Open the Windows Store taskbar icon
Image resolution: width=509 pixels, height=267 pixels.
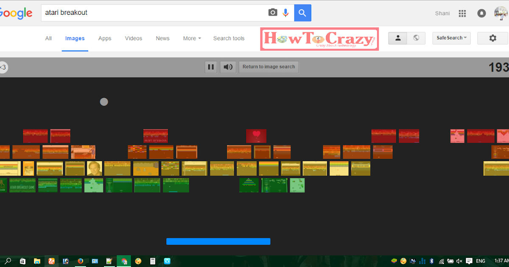22,261
